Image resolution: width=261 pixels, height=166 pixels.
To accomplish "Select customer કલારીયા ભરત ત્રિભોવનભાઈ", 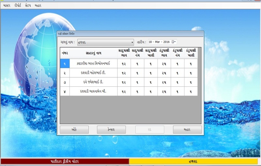I will tap(93, 63).
